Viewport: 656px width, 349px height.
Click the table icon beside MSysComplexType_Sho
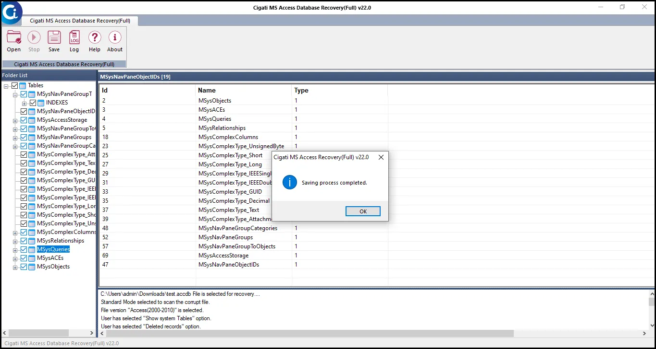(x=32, y=215)
